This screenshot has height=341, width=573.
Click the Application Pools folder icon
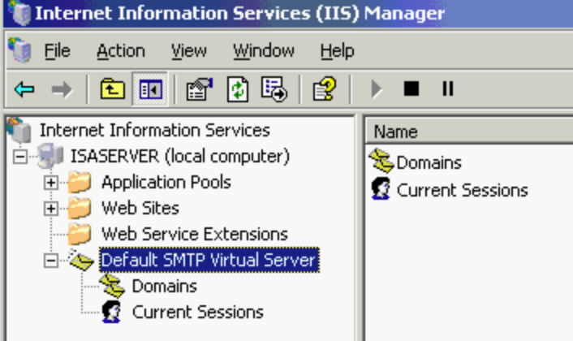pos(80,182)
